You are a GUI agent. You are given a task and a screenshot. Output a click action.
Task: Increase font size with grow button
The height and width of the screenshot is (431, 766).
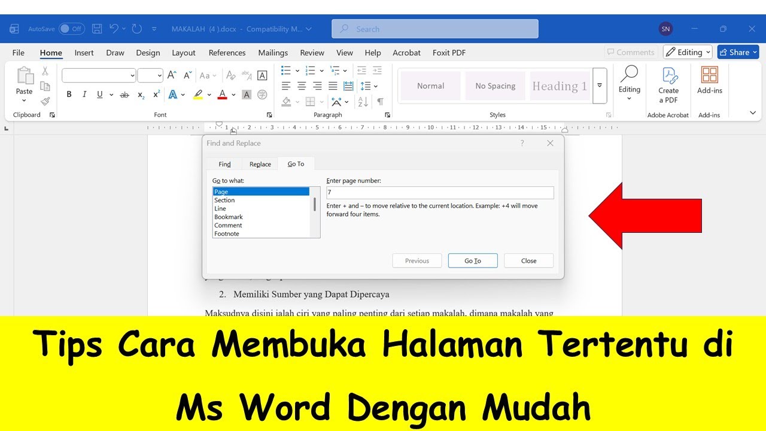[172, 75]
